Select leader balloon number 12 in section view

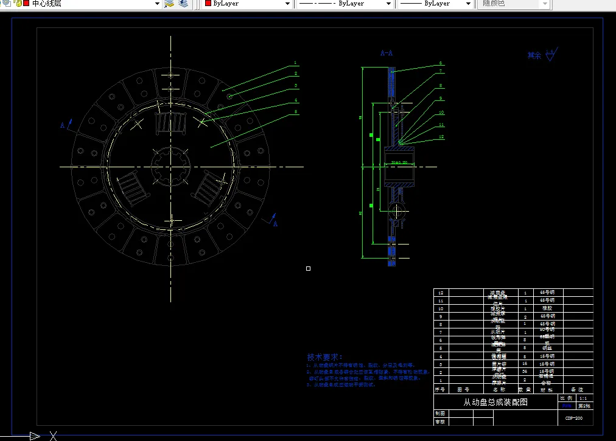pos(441,137)
